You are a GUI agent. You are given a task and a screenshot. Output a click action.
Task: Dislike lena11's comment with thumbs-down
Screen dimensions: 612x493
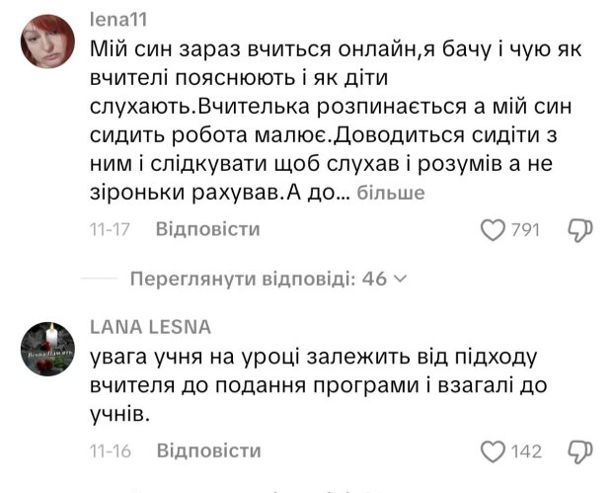tap(579, 230)
